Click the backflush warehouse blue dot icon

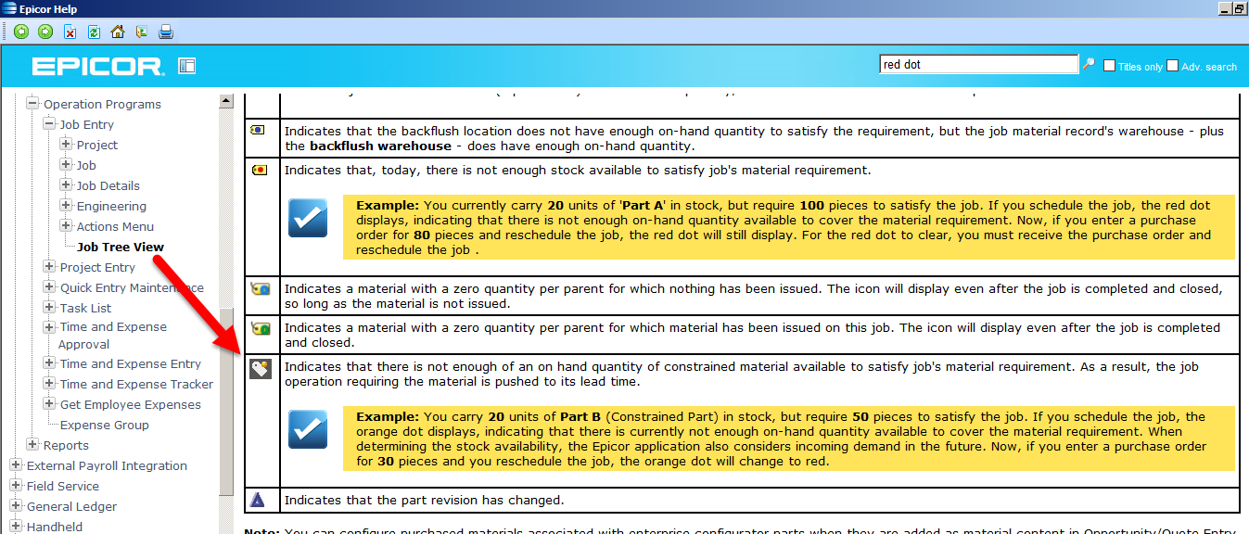pyautogui.click(x=259, y=131)
